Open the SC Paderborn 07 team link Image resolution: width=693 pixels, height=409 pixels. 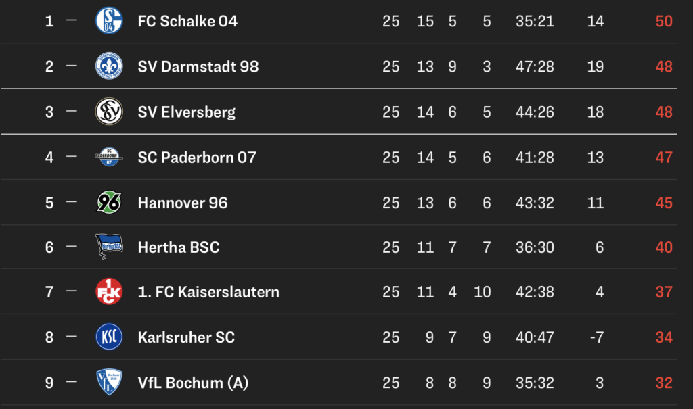point(197,157)
